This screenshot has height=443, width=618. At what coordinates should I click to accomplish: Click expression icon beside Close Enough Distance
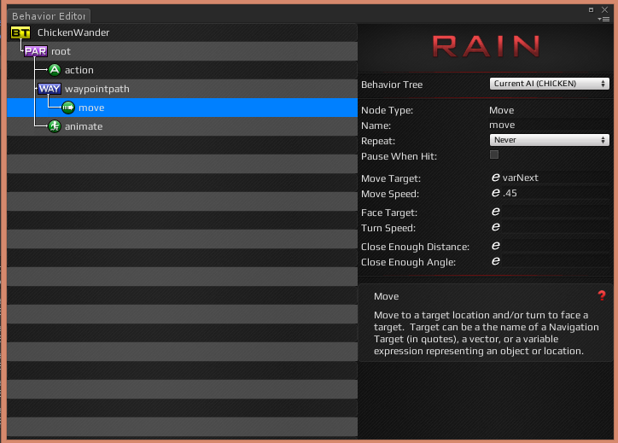(x=495, y=246)
